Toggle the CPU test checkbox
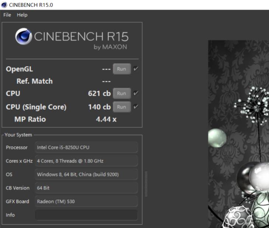Screen dimensions: 269x228 tap(136, 93)
